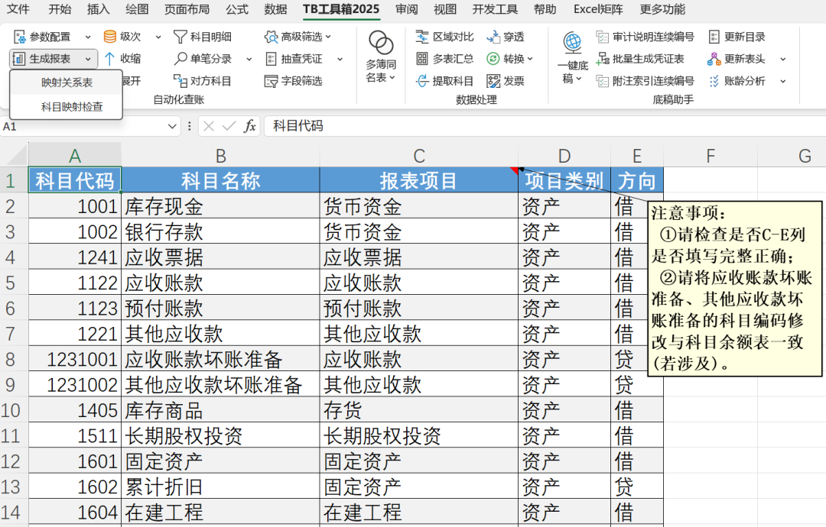Image resolution: width=826 pixels, height=527 pixels.
Task: Click the 对方科目 tool
Action: (x=203, y=81)
